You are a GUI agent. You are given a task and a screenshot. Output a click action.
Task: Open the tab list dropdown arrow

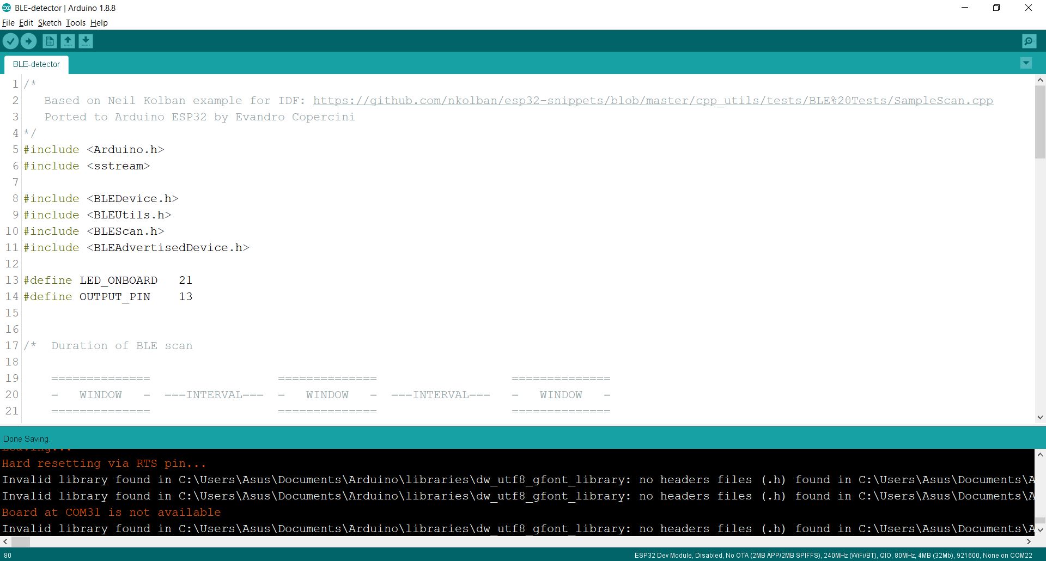click(x=1026, y=63)
